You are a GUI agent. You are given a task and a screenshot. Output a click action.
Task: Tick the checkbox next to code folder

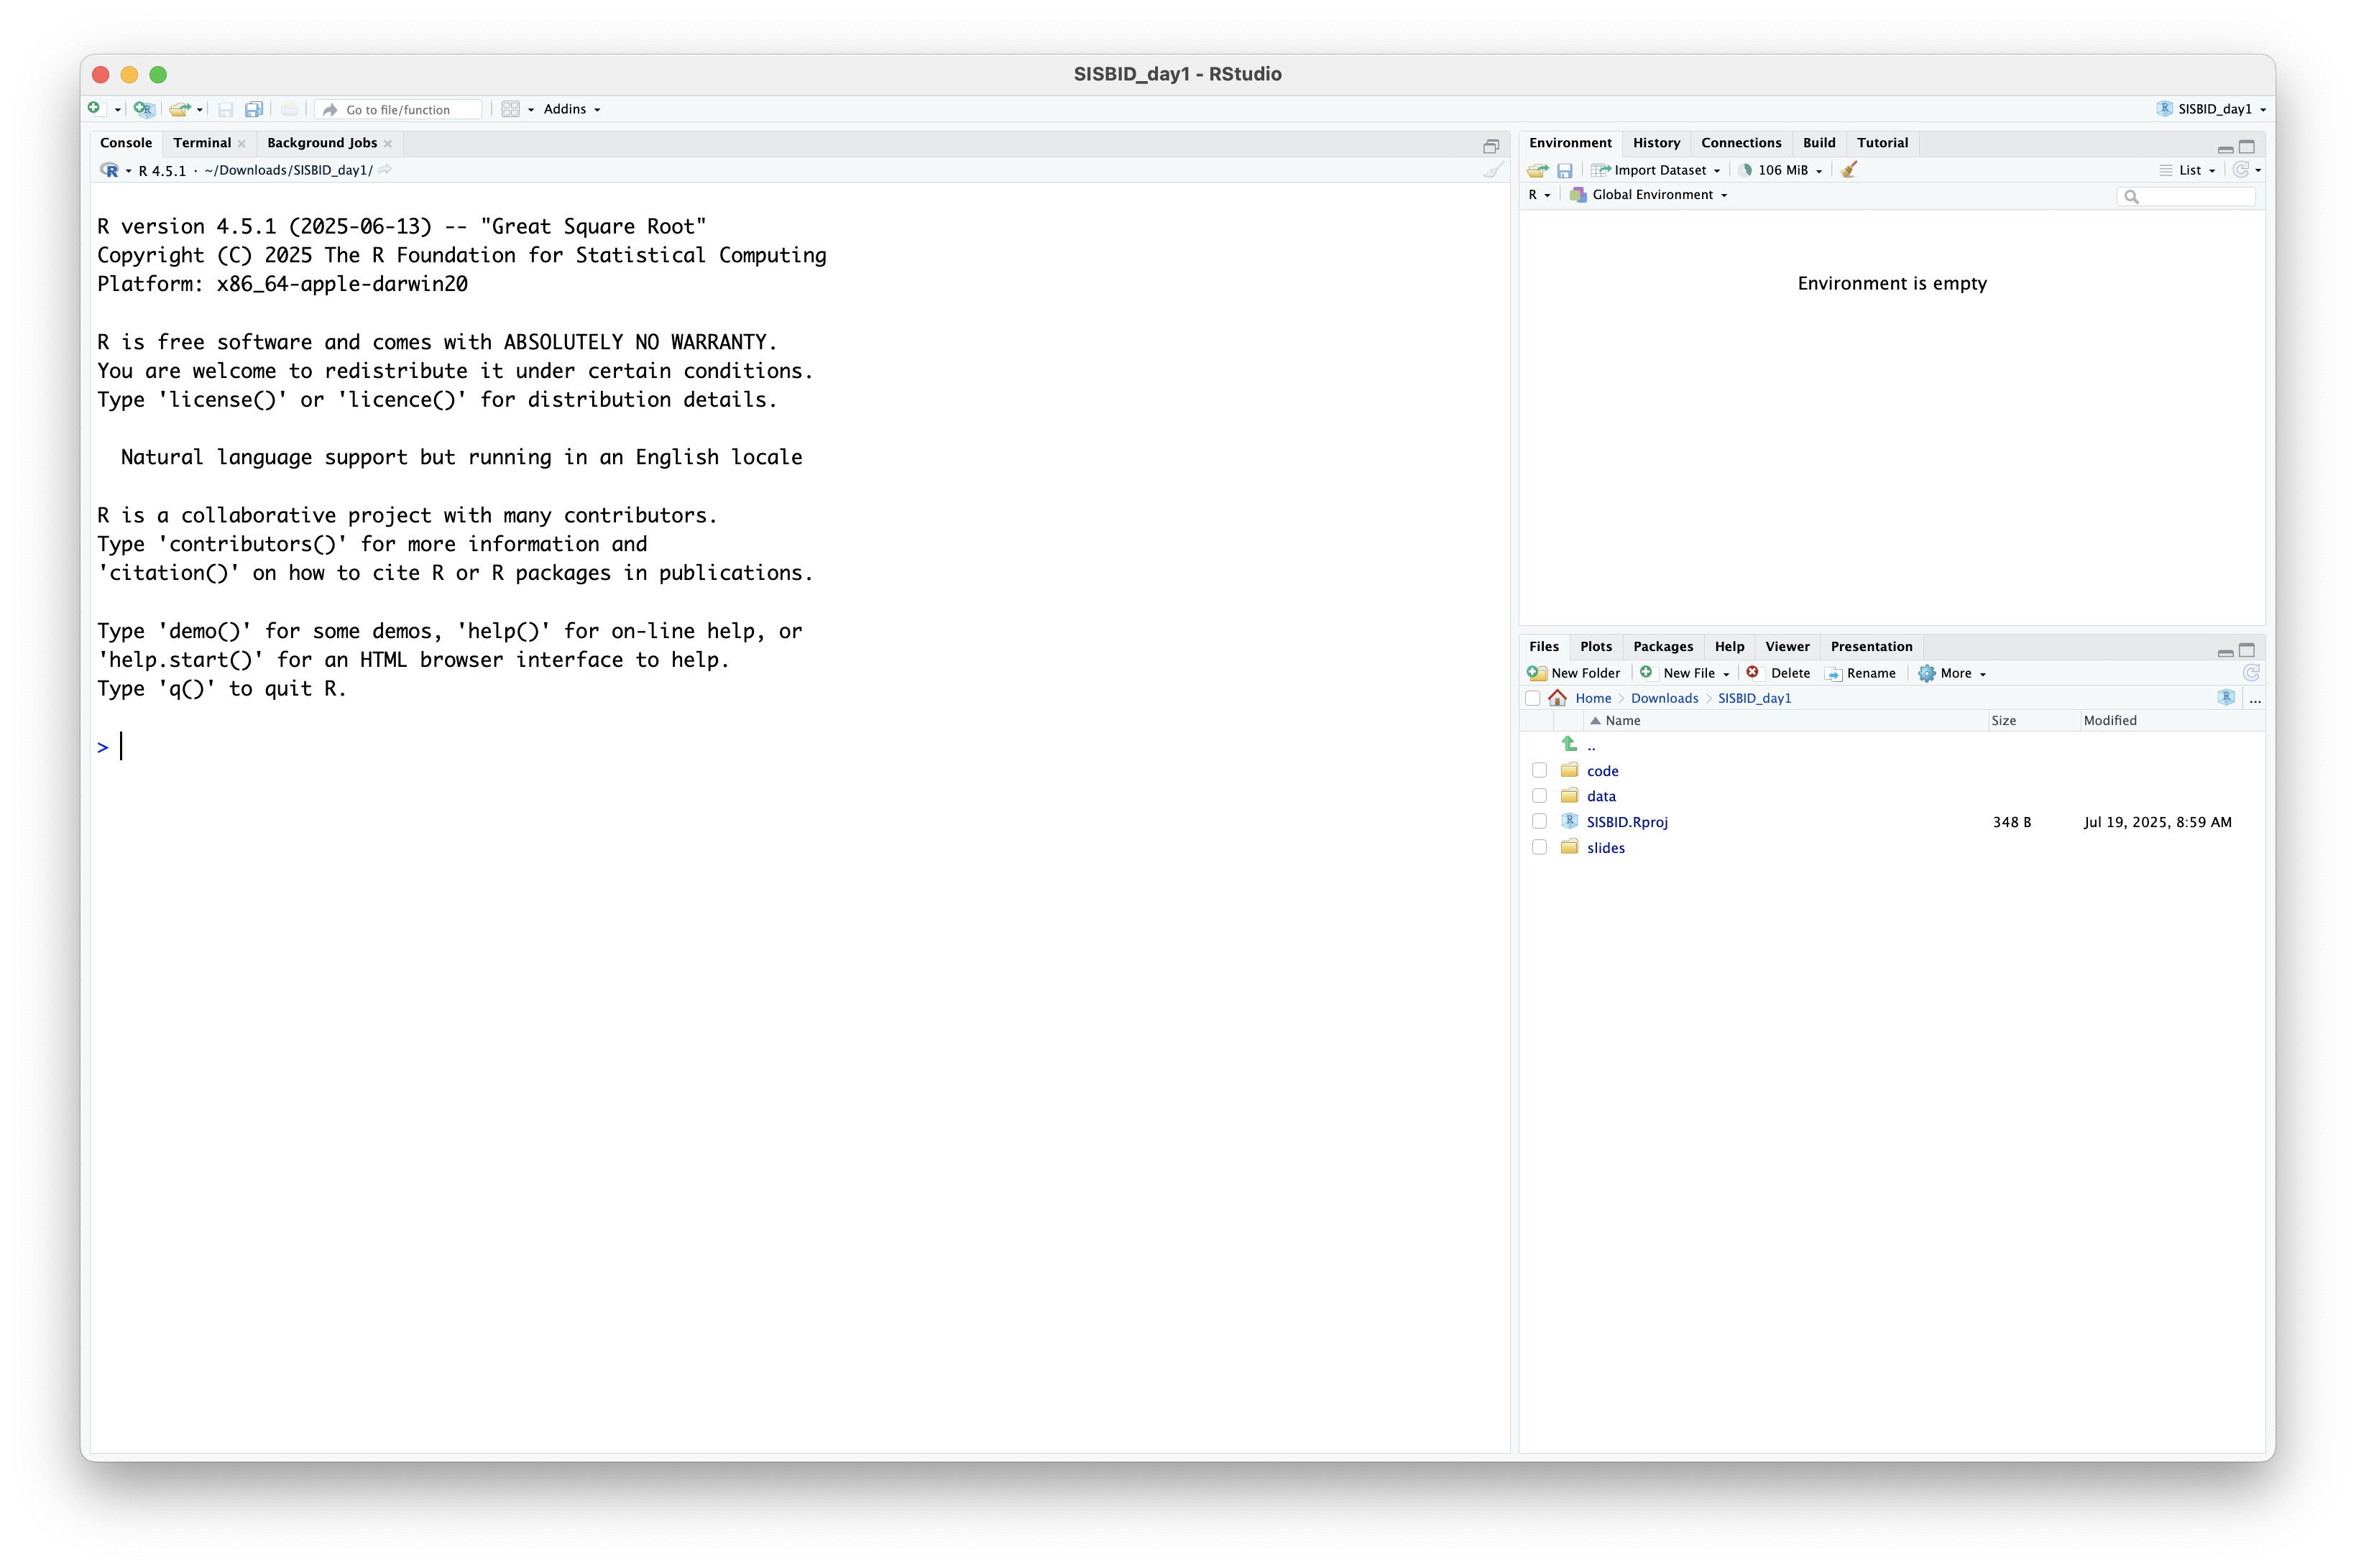(x=1540, y=770)
